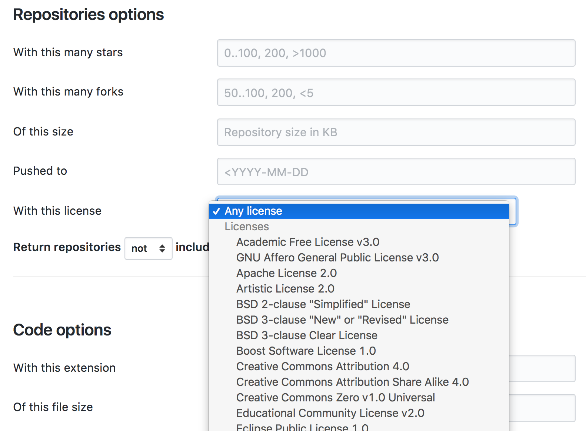Choose Creative Commons Attribution Share Alike 4.0

coord(352,382)
